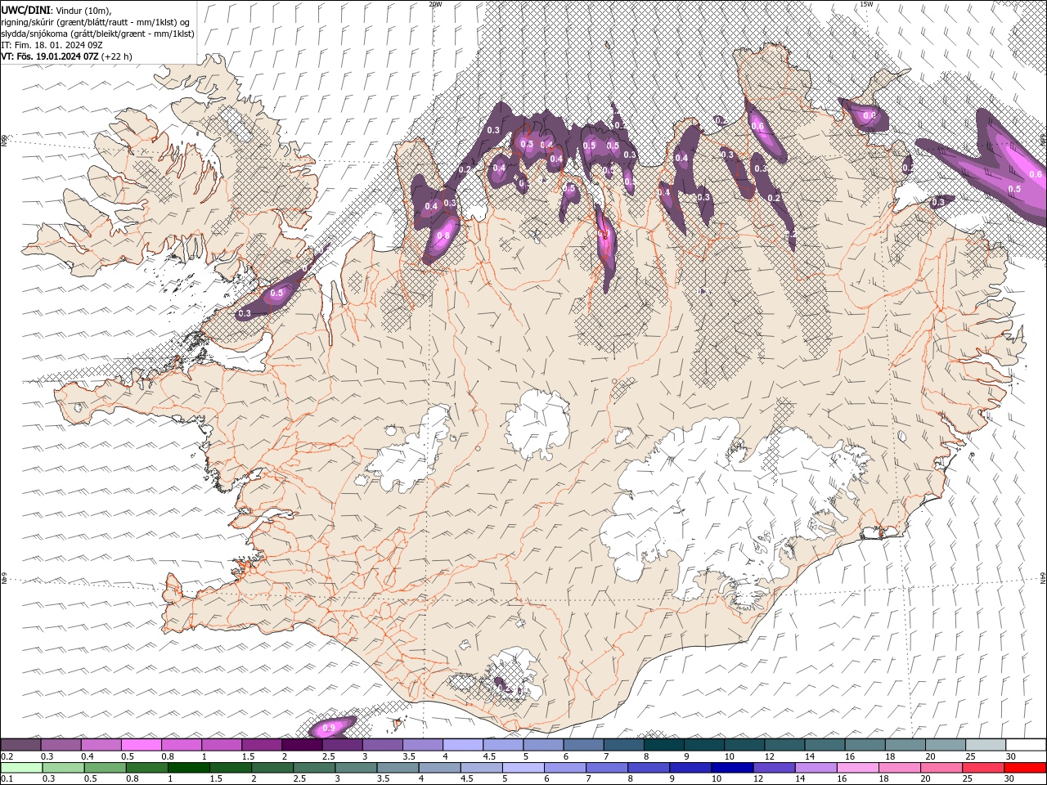Image resolution: width=1047 pixels, height=785 pixels.
Task: Select the snow scale swatch between 0.5 and 0.8
Action: pyautogui.click(x=142, y=744)
